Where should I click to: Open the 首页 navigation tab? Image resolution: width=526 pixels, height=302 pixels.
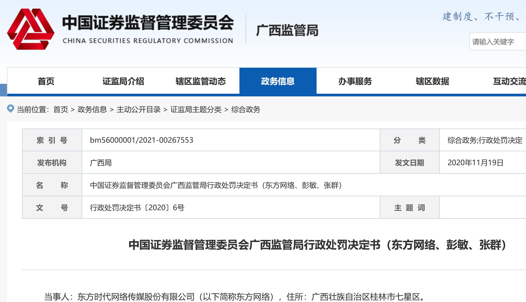click(x=46, y=81)
